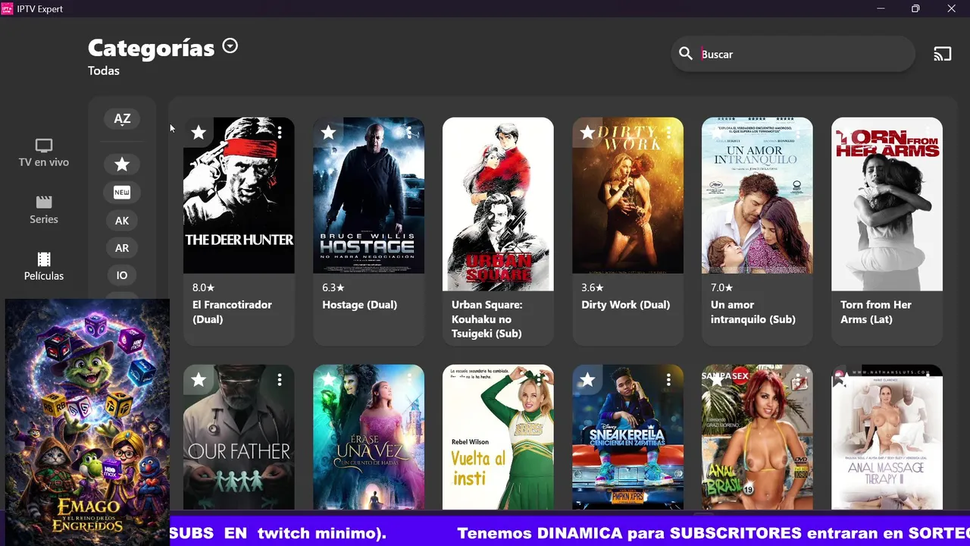The width and height of the screenshot is (970, 546).
Task: Select the Un amor intranquilo poster
Action: point(757,196)
